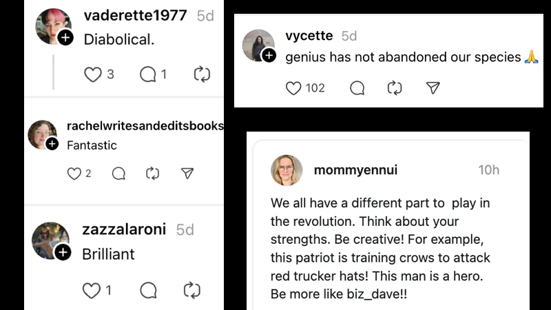Like rachelwritesandeditsbooks' "Fantastic" comment

pyautogui.click(x=74, y=174)
